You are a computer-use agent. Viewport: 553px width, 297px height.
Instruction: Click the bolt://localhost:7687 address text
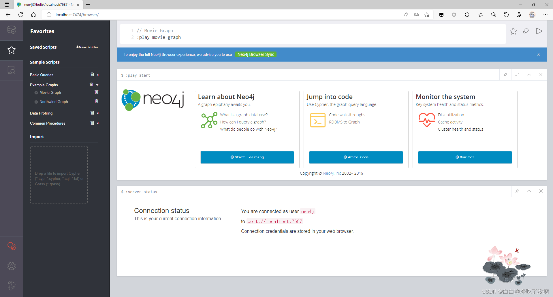[275, 221]
